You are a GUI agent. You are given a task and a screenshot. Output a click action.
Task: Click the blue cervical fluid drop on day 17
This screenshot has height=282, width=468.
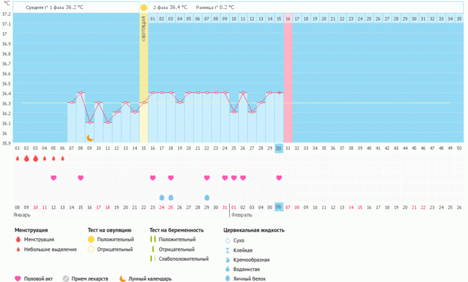point(162,198)
